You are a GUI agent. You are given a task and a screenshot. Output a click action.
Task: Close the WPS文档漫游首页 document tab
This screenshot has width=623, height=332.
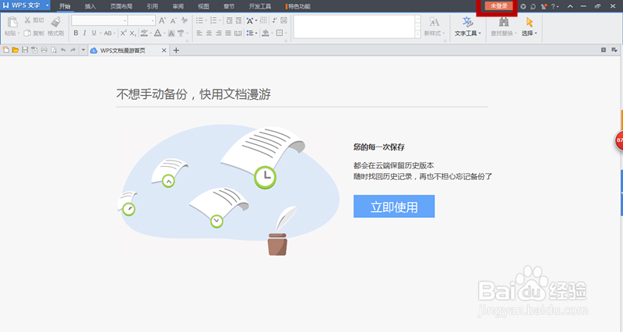click(164, 51)
